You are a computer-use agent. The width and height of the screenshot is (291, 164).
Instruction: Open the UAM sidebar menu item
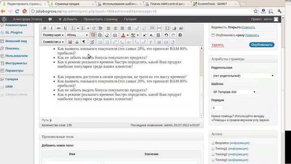pyautogui.click(x=9, y=87)
